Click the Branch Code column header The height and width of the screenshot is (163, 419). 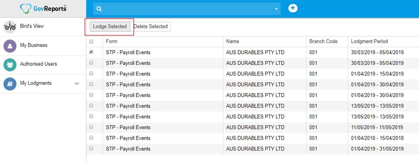[323, 41]
